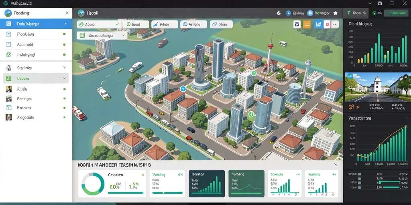
Task: Click the gear settings icon in header
Action: pyautogui.click(x=279, y=13)
